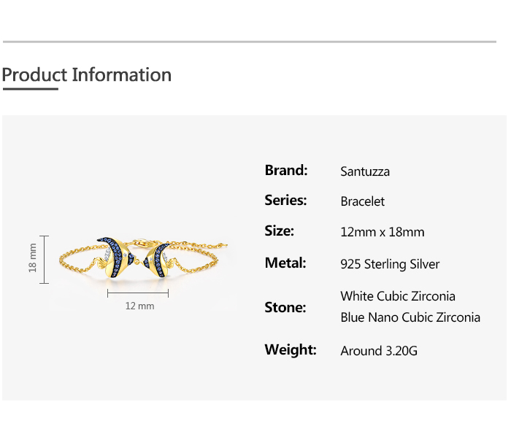Select the Santuzza brand name
The image size is (511, 445).
tap(365, 171)
